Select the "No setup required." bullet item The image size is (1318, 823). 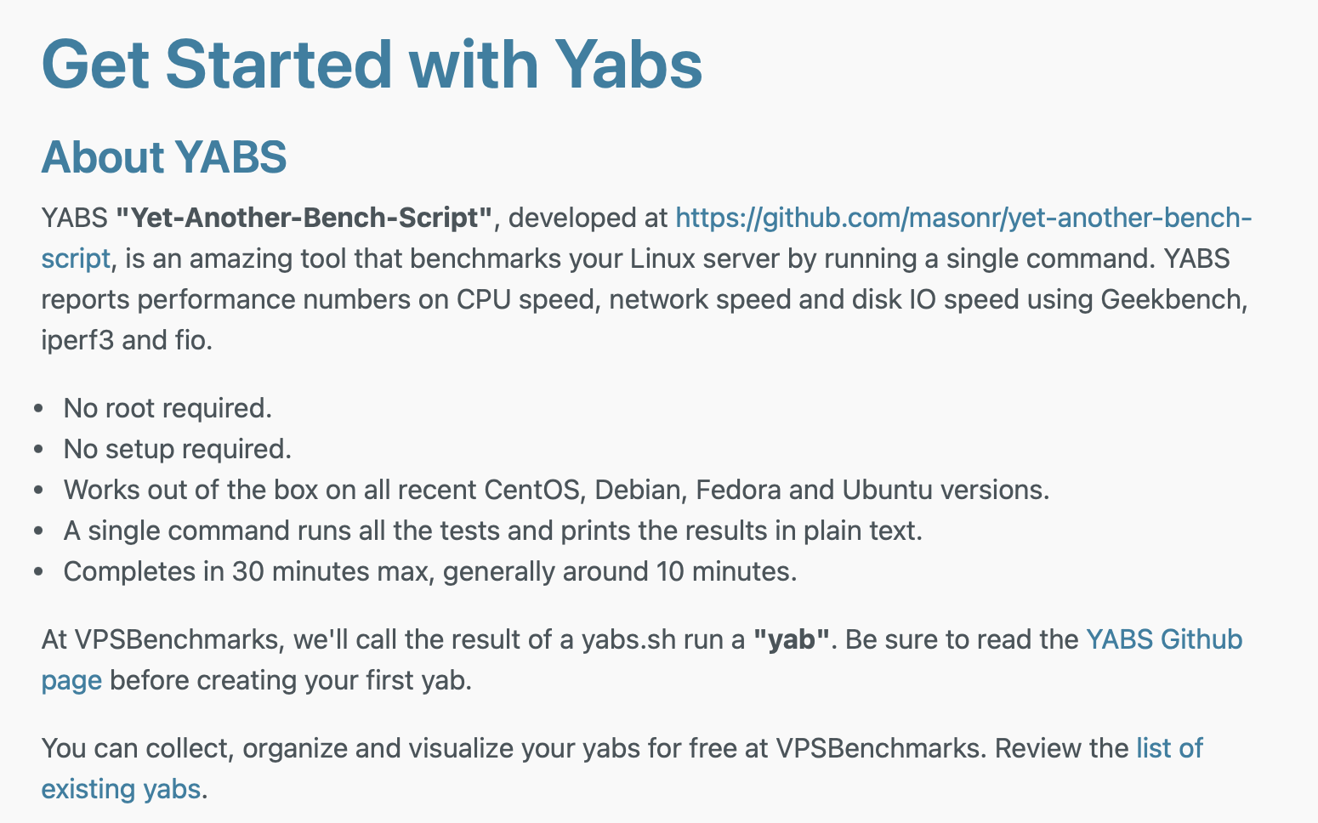[x=177, y=449]
